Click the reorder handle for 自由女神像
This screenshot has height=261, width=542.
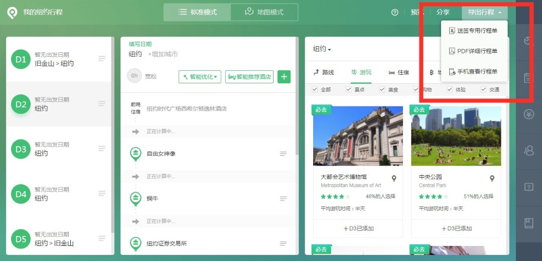click(x=283, y=154)
